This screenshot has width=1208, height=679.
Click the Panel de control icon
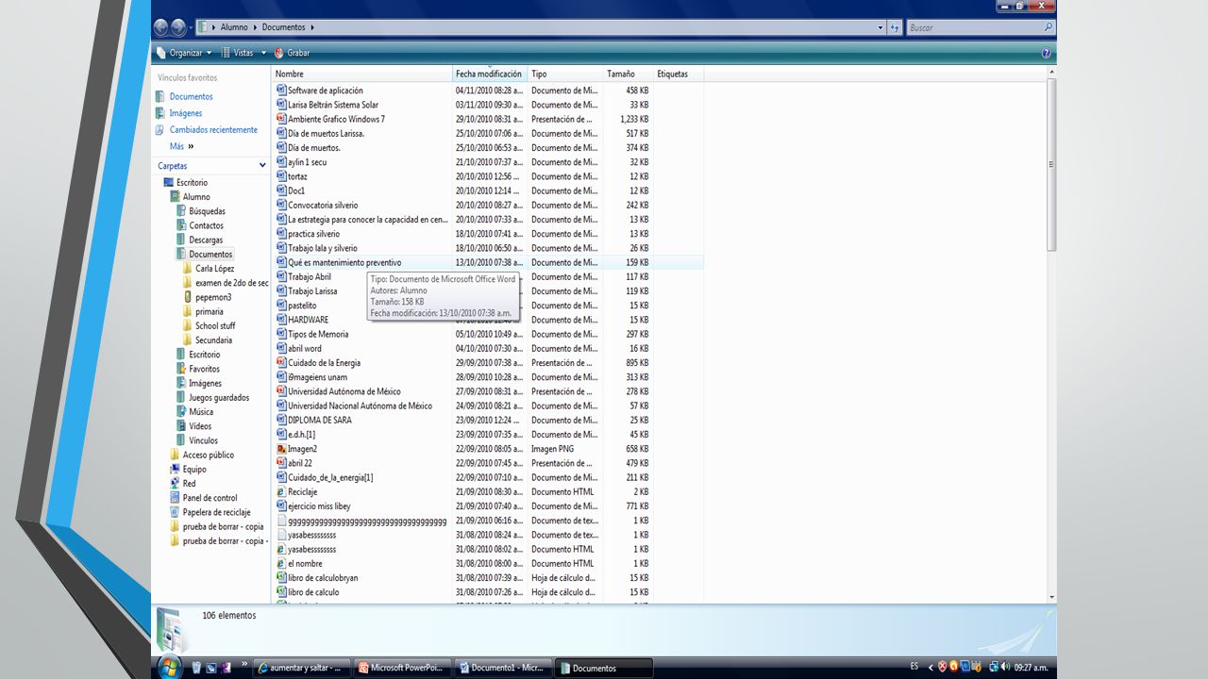point(175,498)
